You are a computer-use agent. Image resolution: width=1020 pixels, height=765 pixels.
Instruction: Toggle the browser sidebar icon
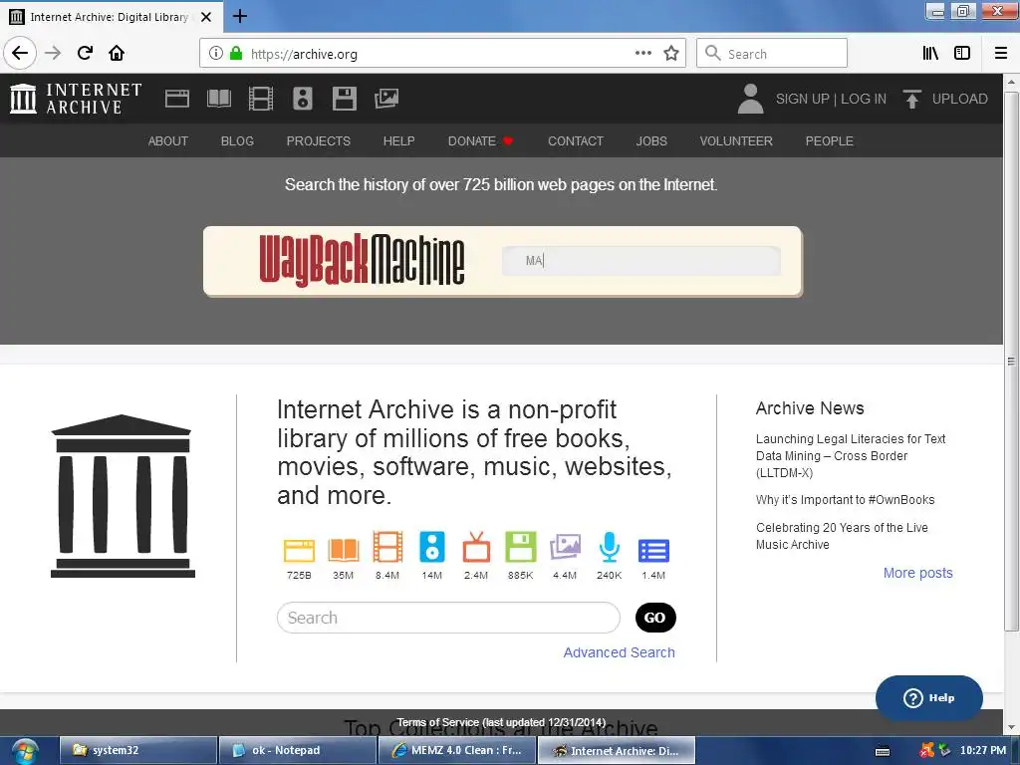(x=962, y=54)
